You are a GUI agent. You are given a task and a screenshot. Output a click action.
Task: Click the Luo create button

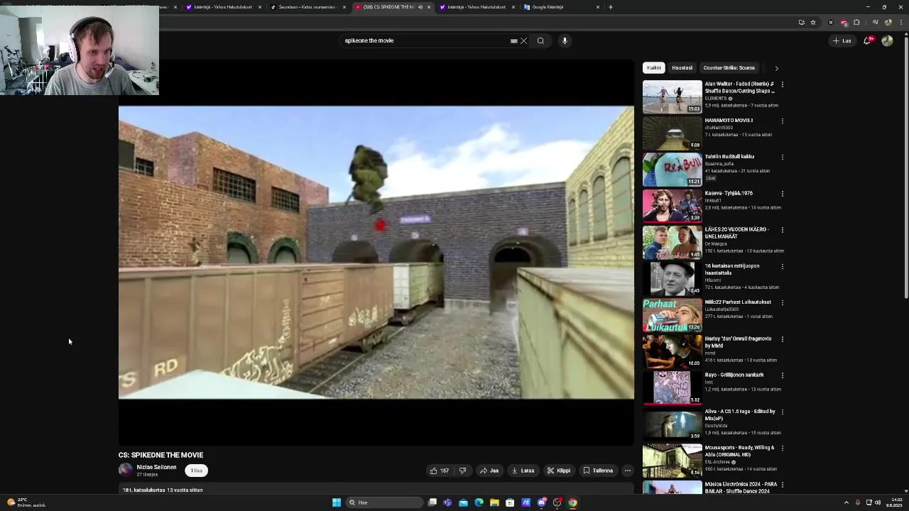(x=842, y=40)
